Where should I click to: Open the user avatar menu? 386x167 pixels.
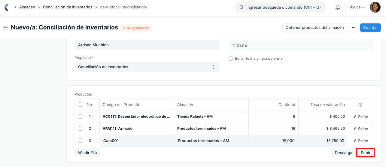tap(375, 7)
